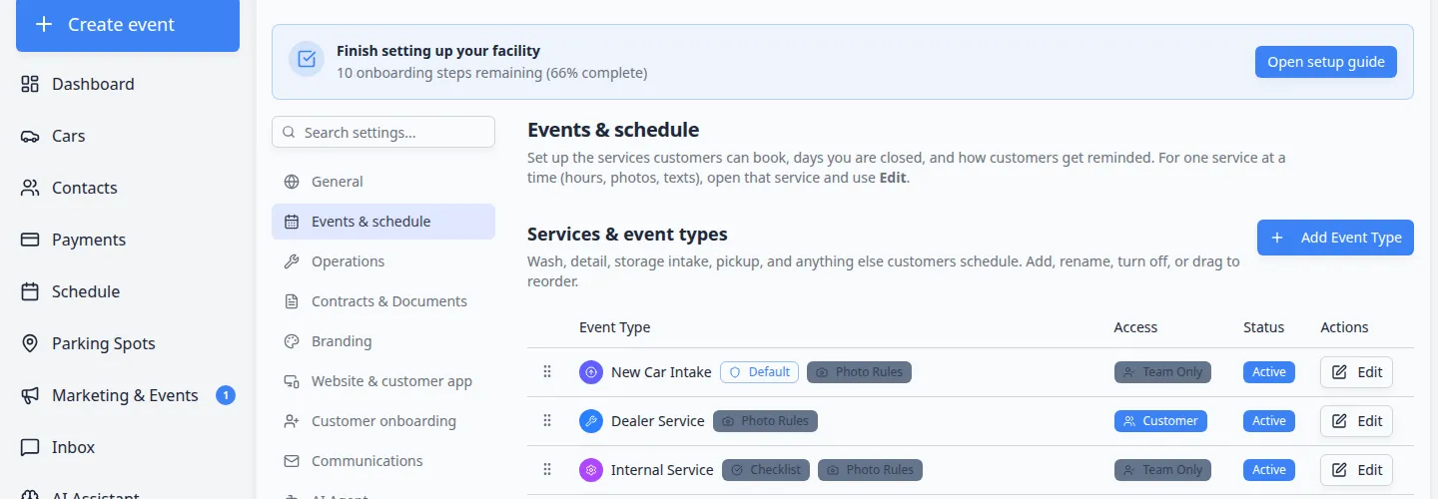The image size is (1438, 499).
Task: Select Communications settings
Action: [383, 461]
